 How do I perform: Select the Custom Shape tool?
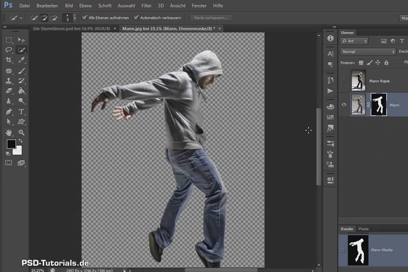click(x=21, y=121)
